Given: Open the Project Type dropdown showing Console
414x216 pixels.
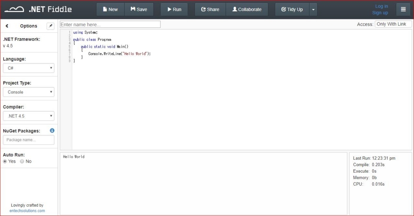Looking at the screenshot, I should [29, 92].
